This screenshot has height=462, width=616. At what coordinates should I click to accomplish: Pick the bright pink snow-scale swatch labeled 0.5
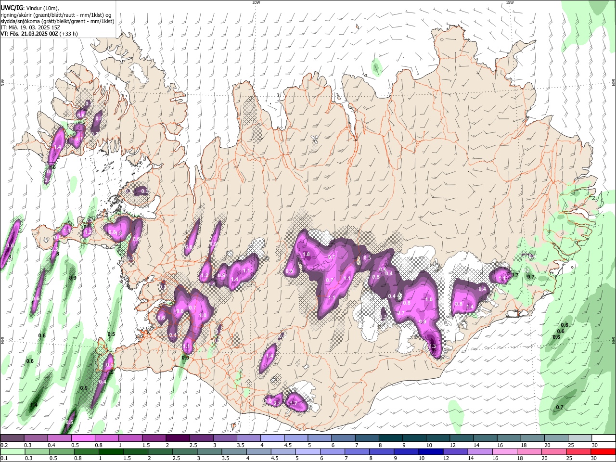(x=83, y=438)
